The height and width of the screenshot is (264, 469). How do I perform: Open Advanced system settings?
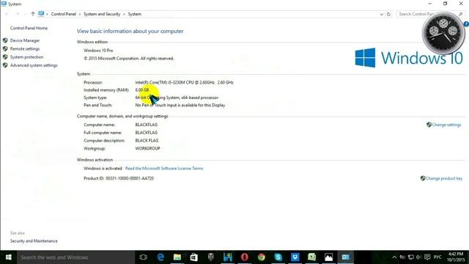34,65
